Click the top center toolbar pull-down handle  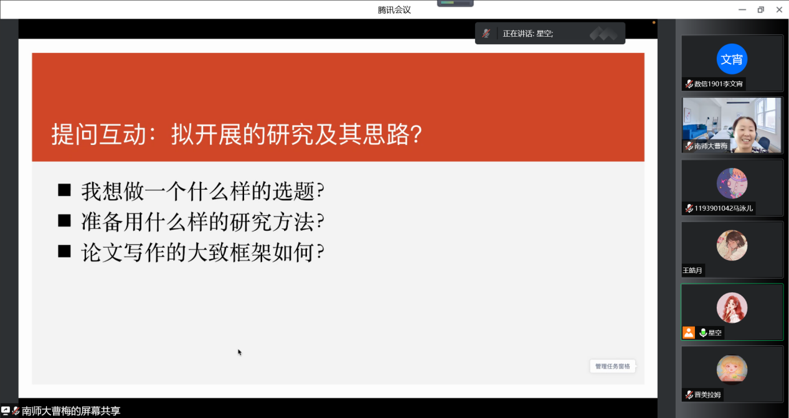tap(455, 3)
